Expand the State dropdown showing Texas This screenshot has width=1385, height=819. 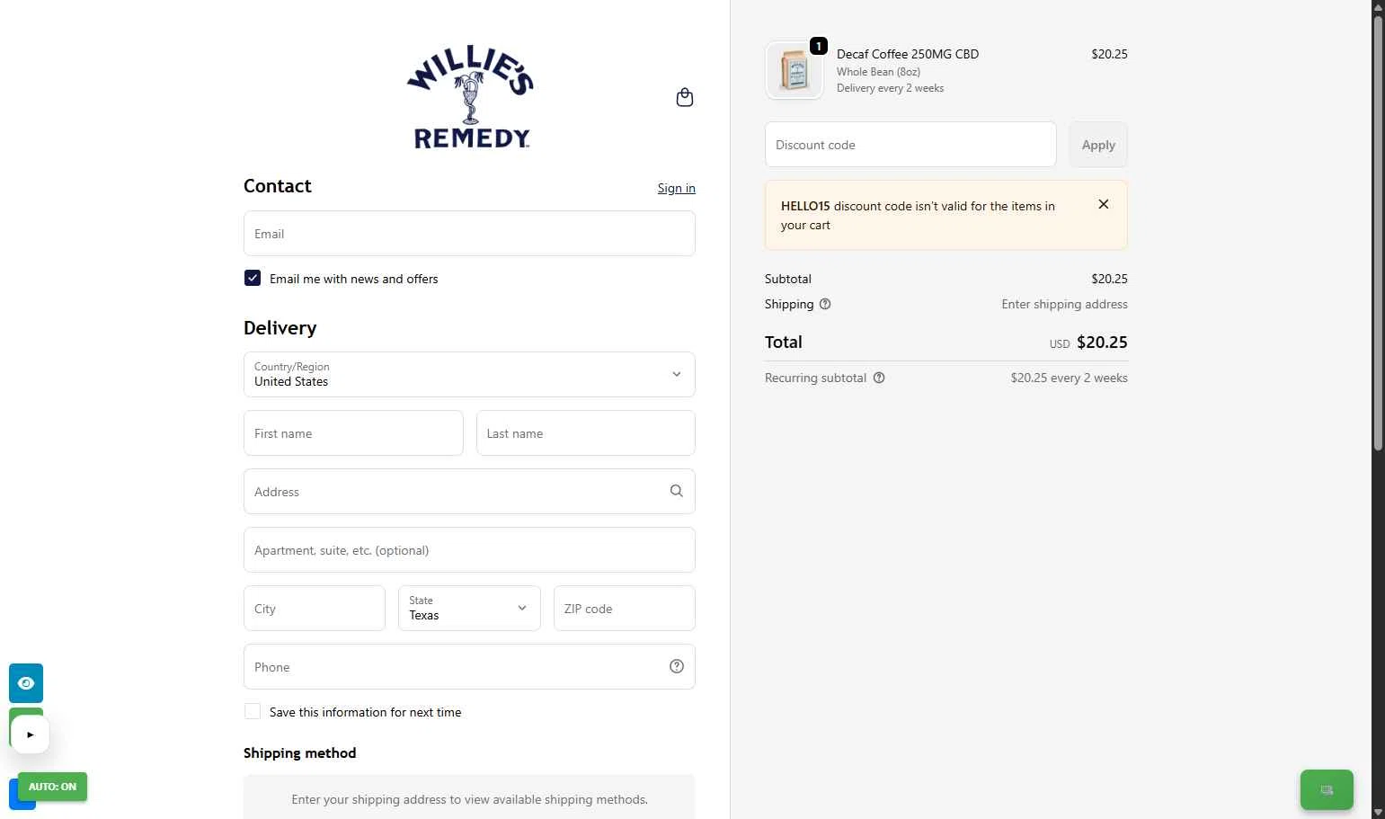tap(469, 608)
